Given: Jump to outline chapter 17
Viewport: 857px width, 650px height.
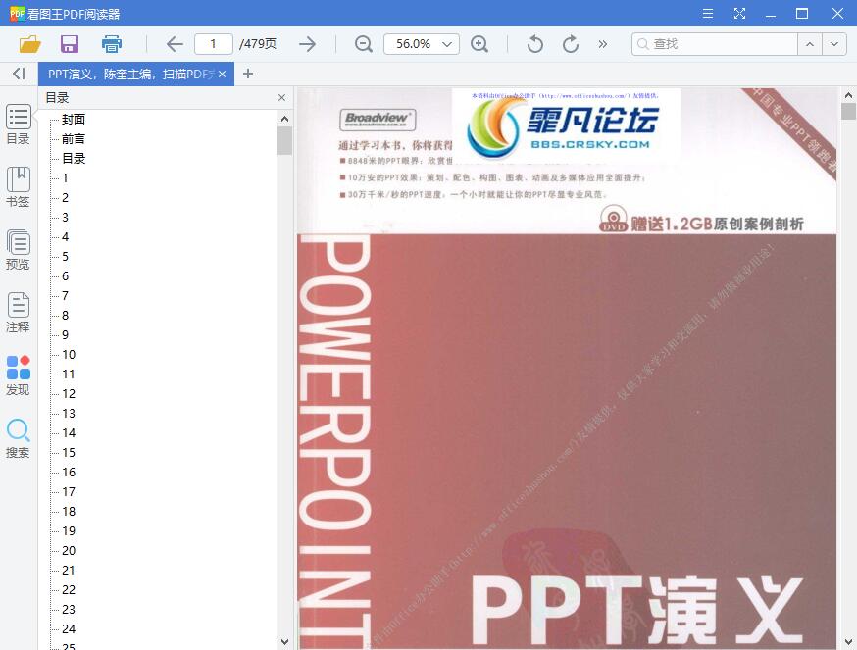Looking at the screenshot, I should tap(69, 492).
